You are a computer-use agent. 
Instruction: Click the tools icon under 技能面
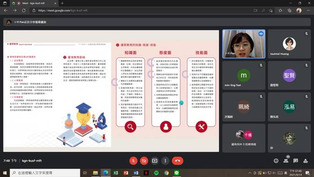(x=201, y=127)
